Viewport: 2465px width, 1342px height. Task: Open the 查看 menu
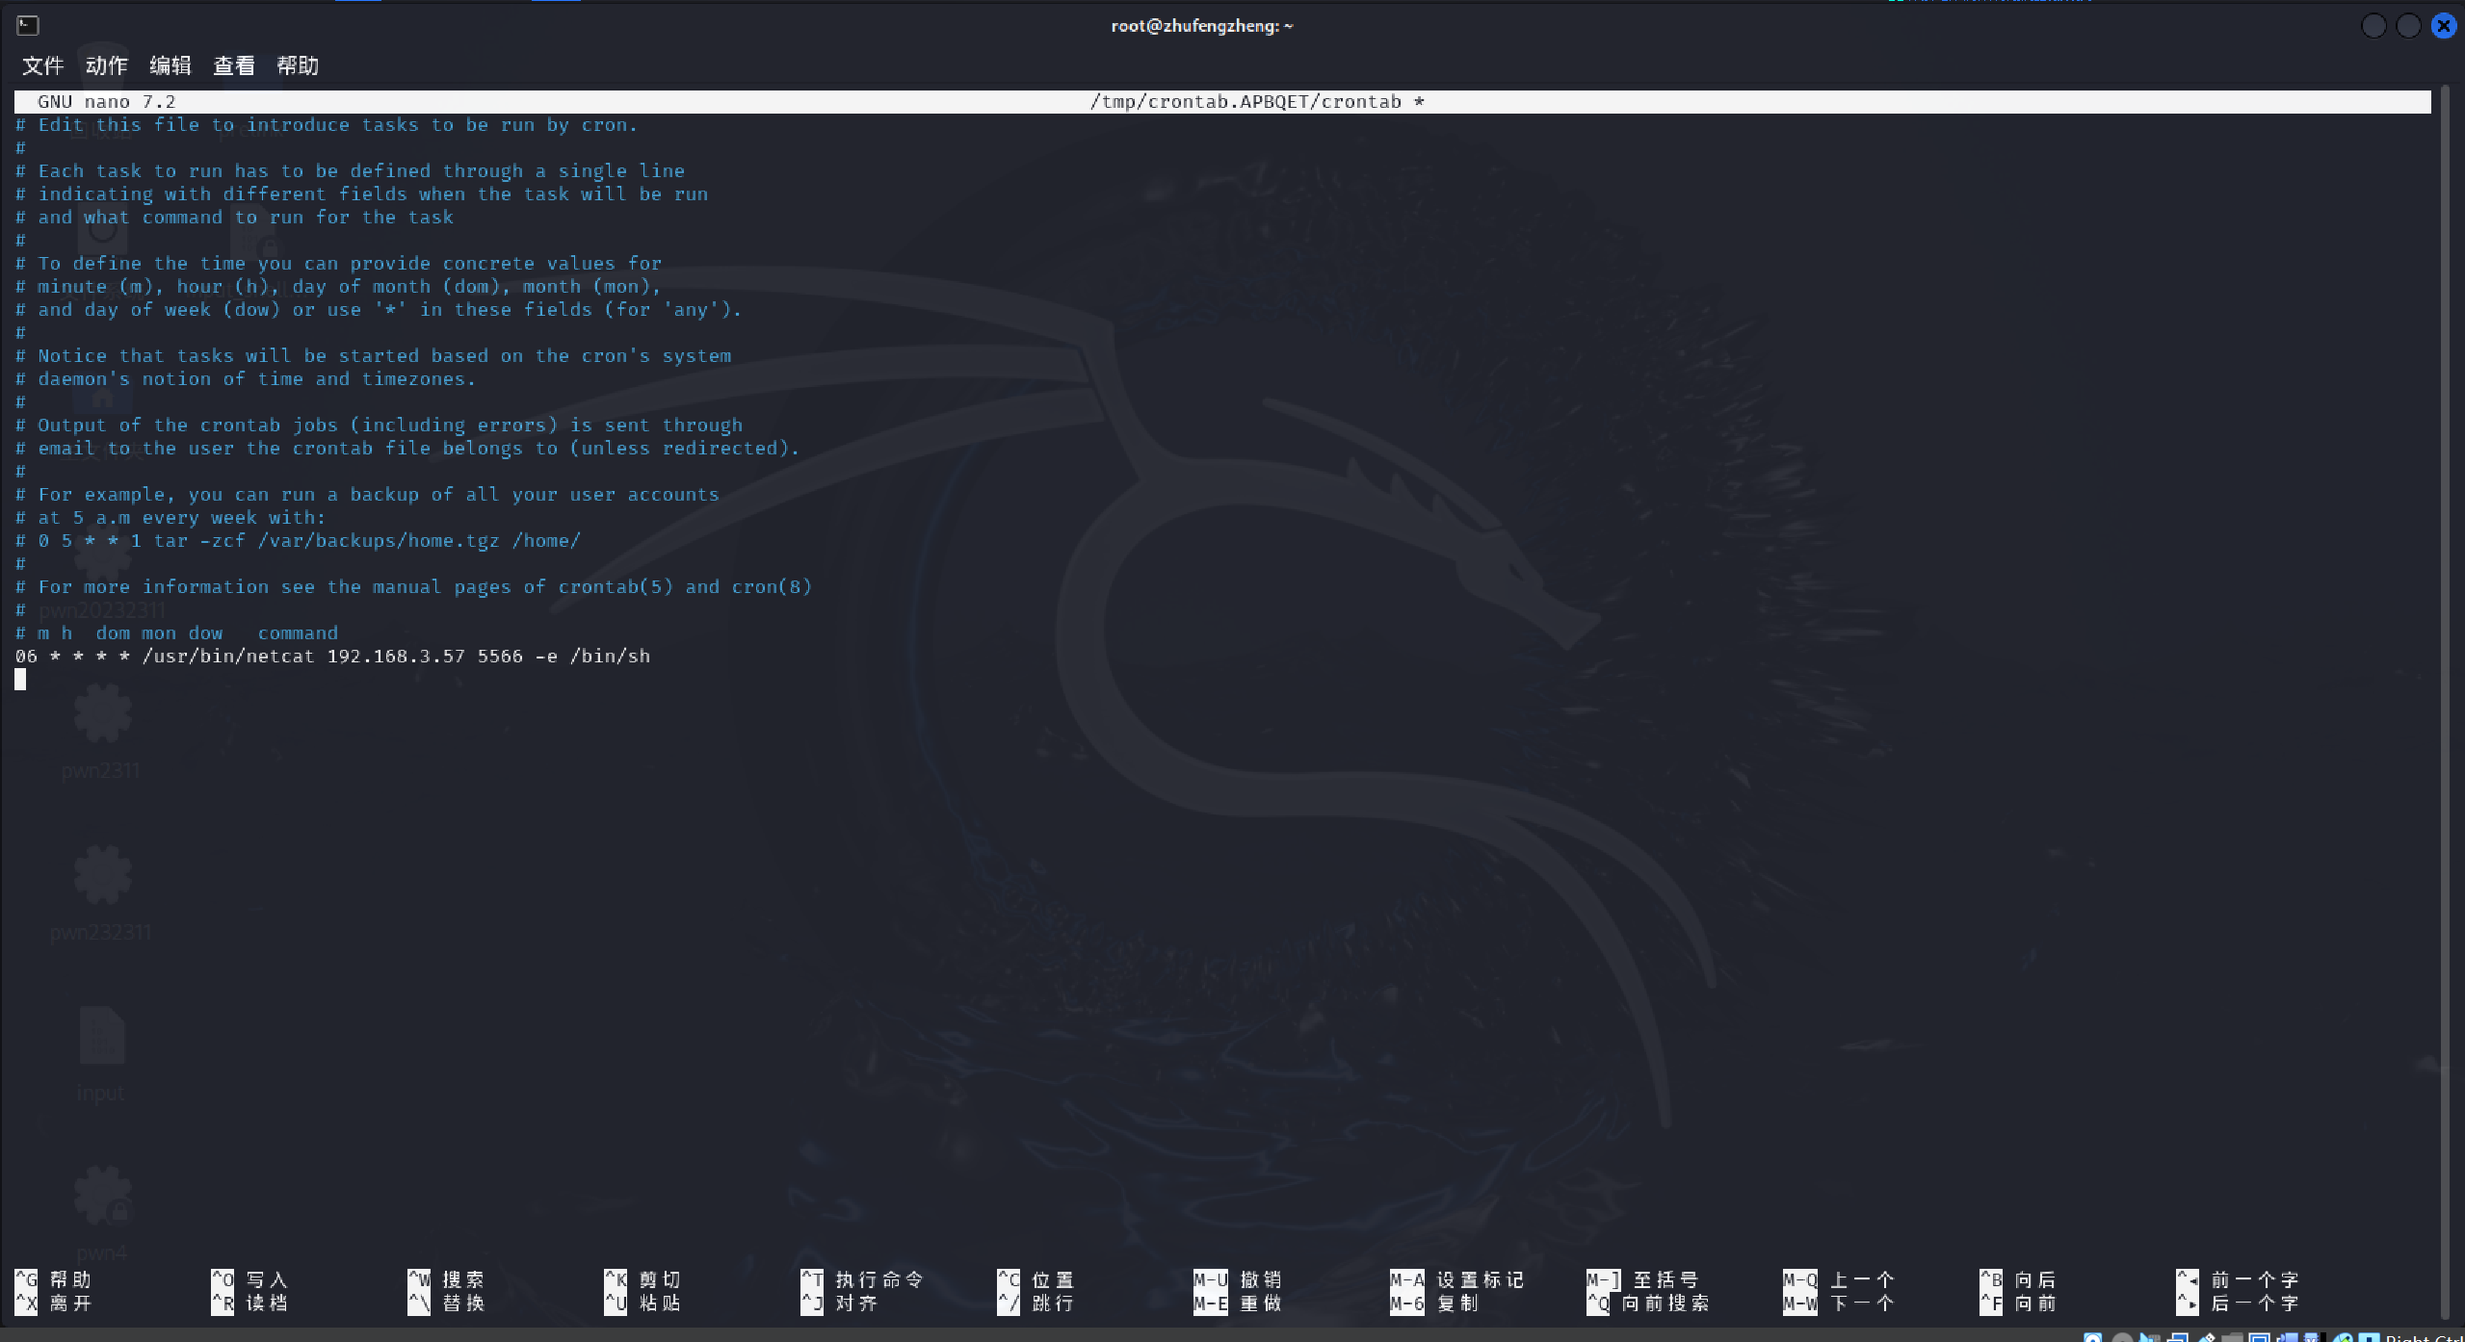(x=233, y=65)
